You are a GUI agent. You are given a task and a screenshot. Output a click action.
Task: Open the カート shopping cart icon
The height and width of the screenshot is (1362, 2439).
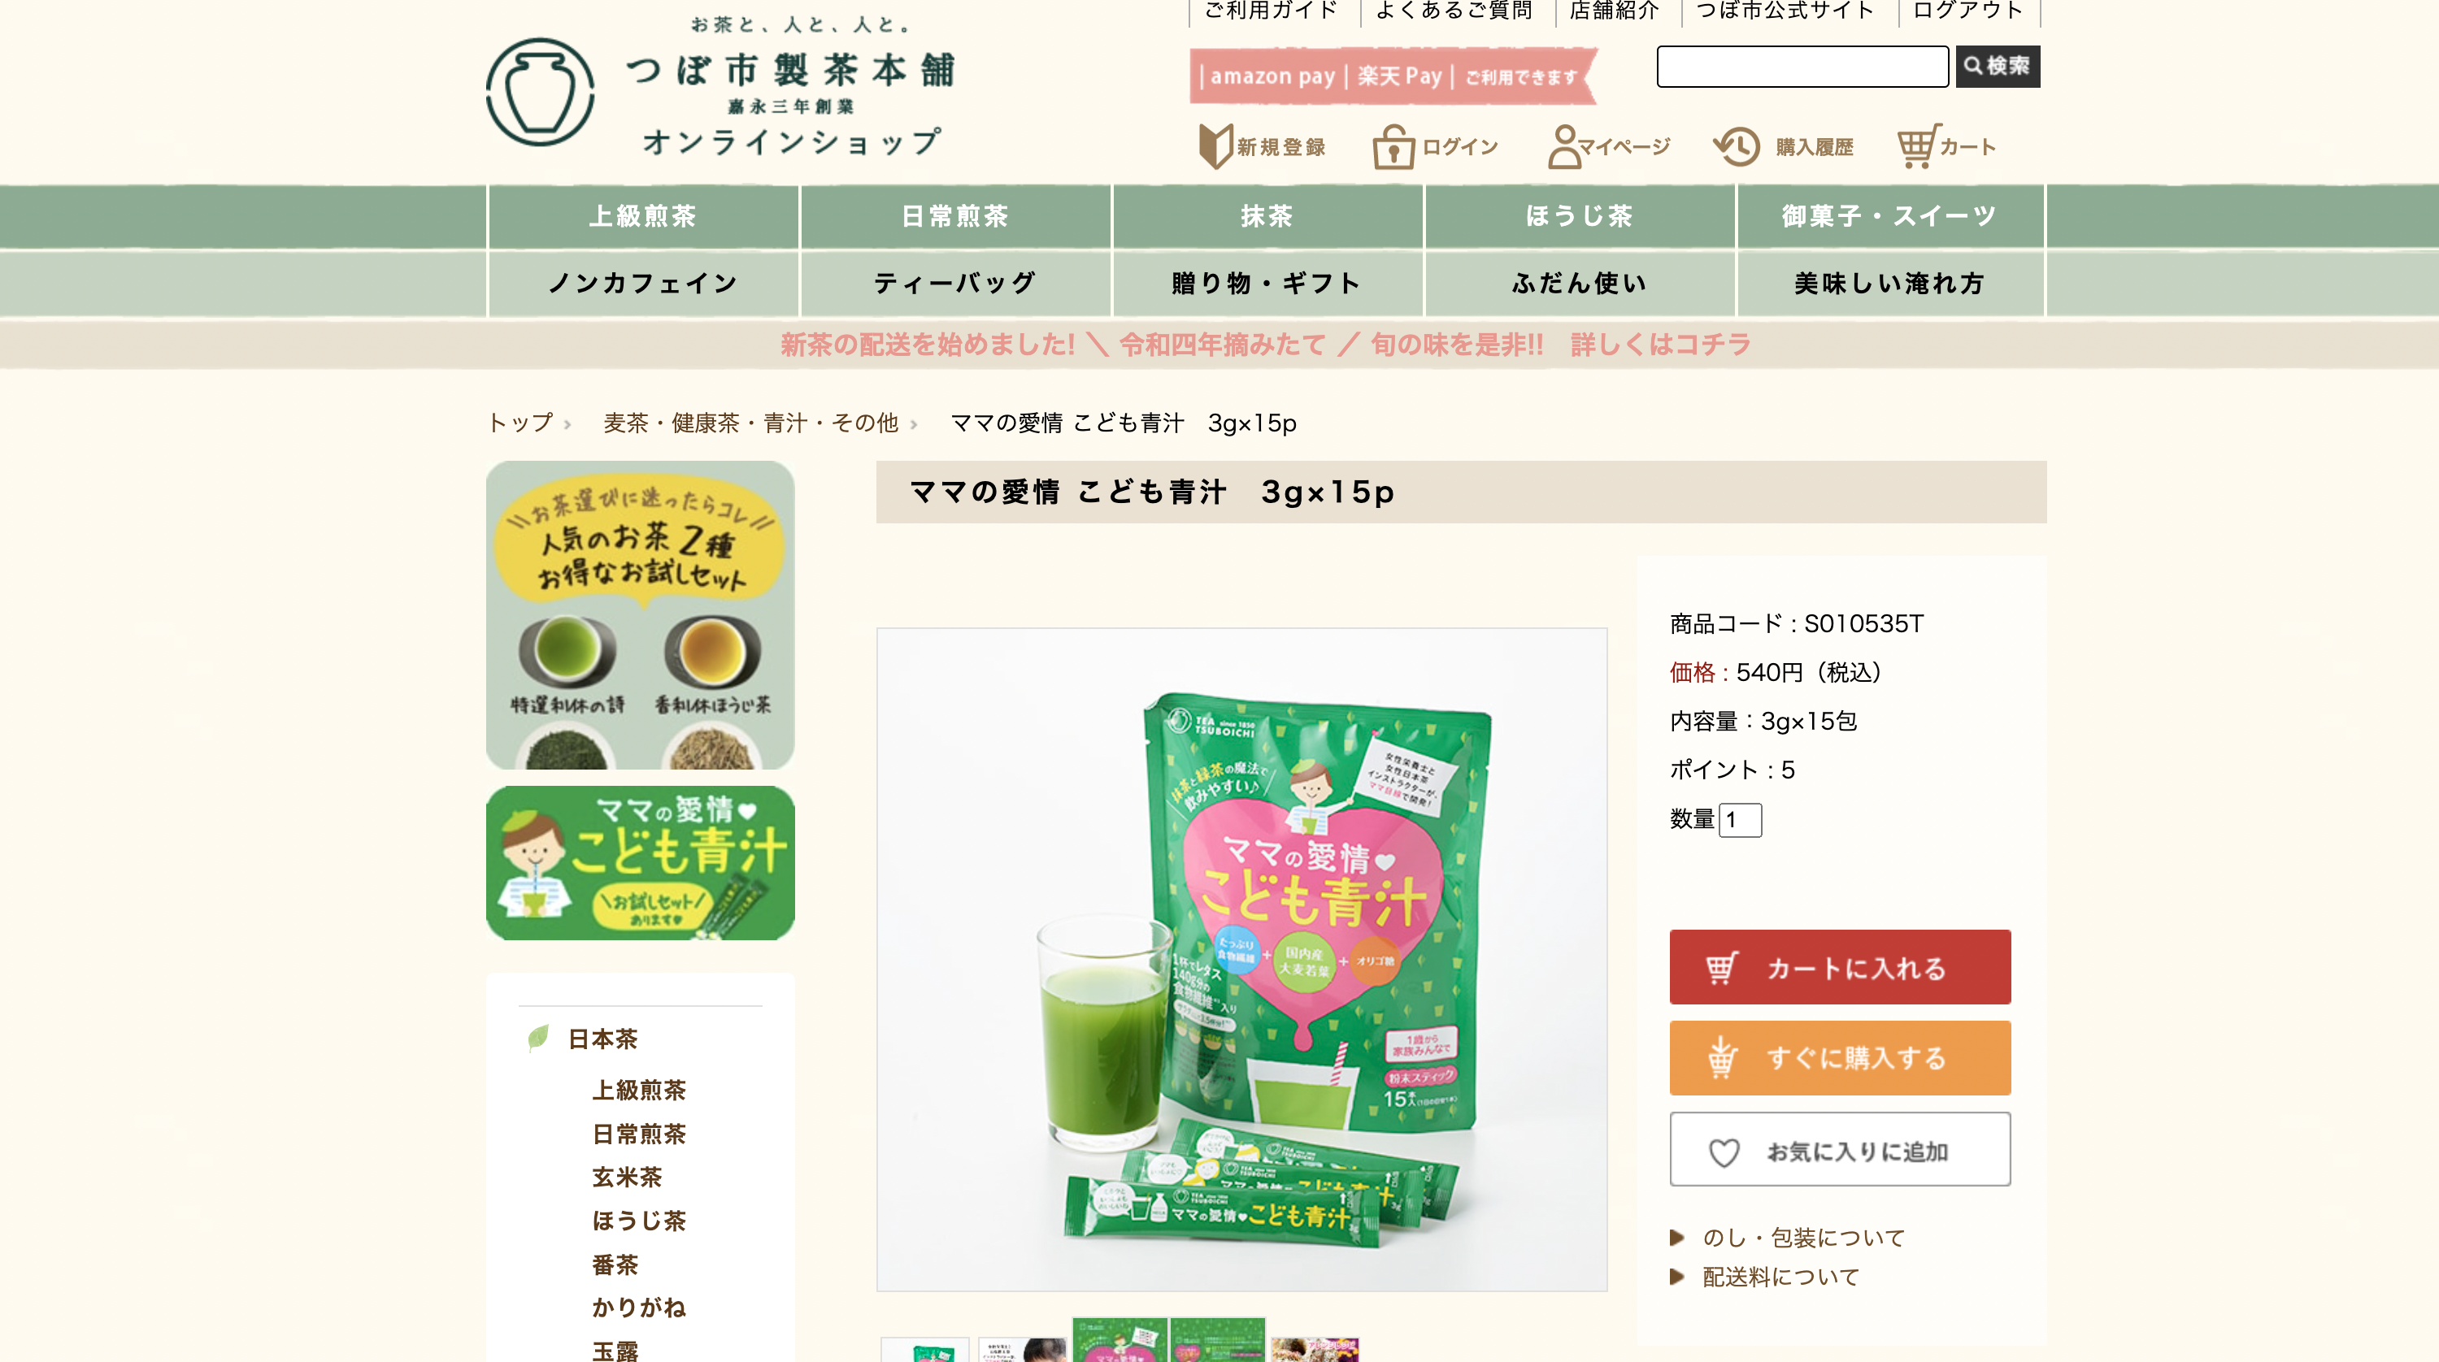click(1918, 147)
